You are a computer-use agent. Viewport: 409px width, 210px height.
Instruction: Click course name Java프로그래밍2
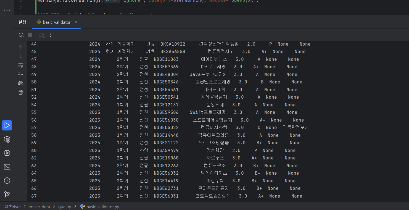[x=208, y=75]
